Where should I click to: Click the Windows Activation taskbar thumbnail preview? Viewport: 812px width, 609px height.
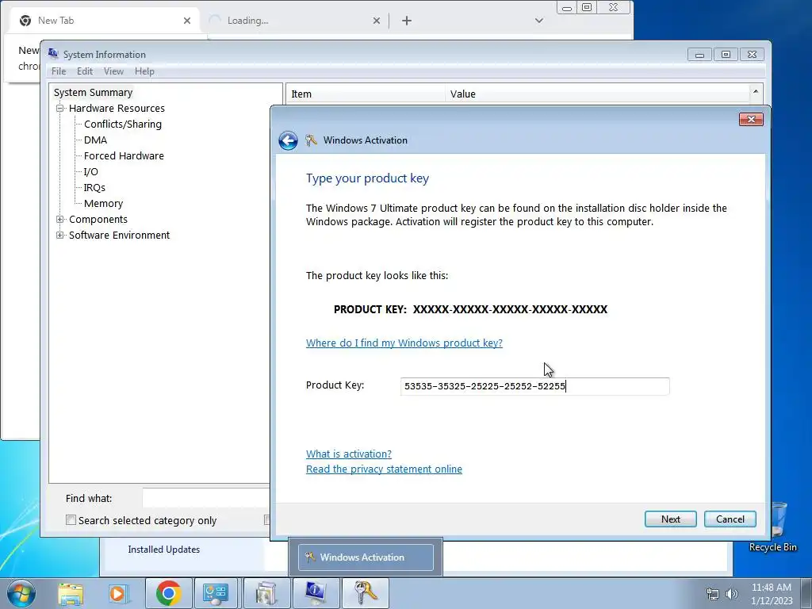[366, 557]
